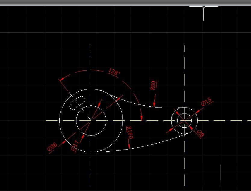Click the center of the small right circles
The width and height of the screenshot is (251, 191).
[184, 120]
